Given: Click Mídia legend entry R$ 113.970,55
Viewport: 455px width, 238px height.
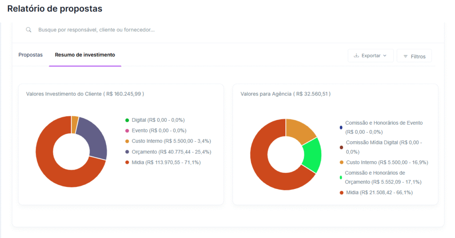Looking at the screenshot, I should click(x=166, y=163).
